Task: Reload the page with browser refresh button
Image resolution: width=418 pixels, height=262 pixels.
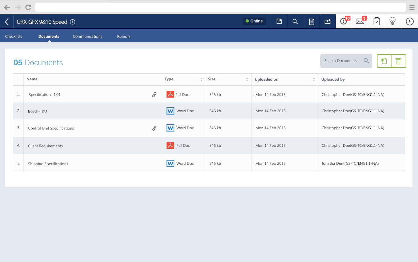Action: (28, 7)
